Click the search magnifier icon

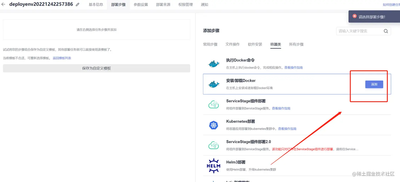pyautogui.click(x=386, y=31)
